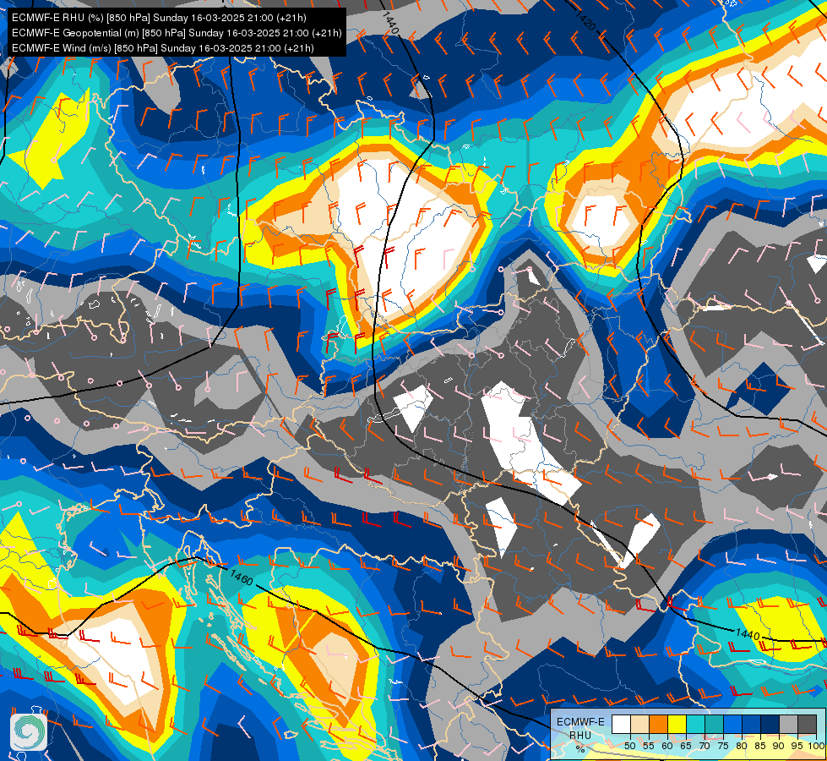
Task: Click the legend tick label 50
Action: [x=629, y=746]
